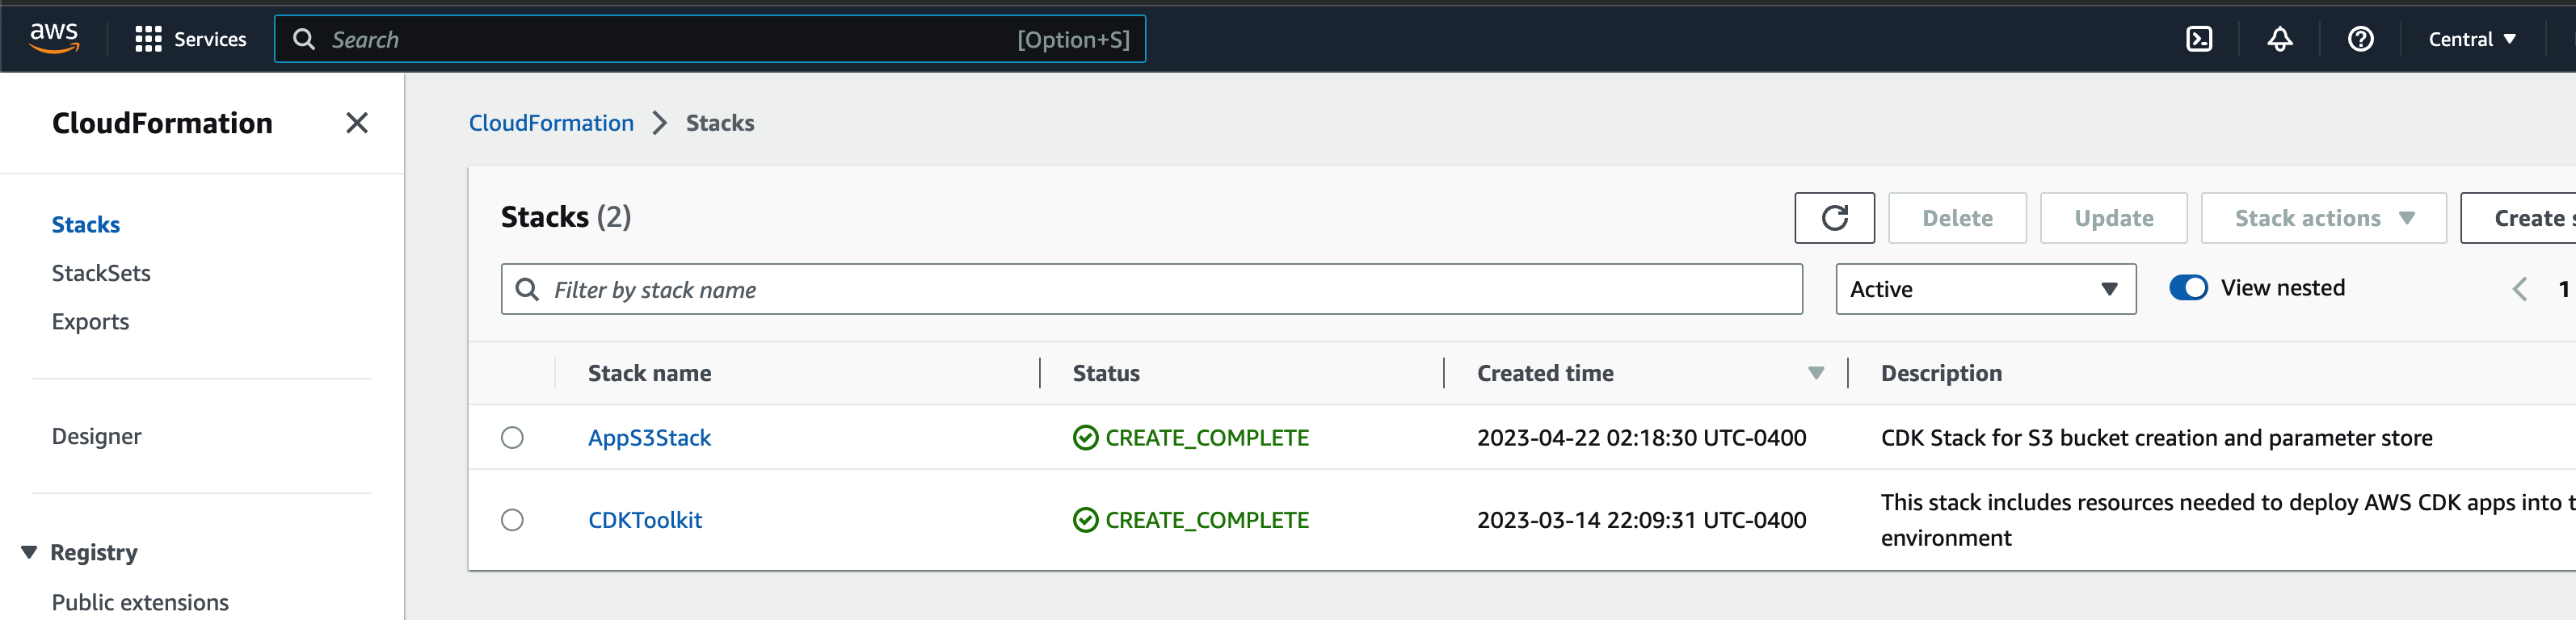Image resolution: width=2576 pixels, height=620 pixels.
Task: Focus the top AWS Search box
Action: [x=710, y=39]
